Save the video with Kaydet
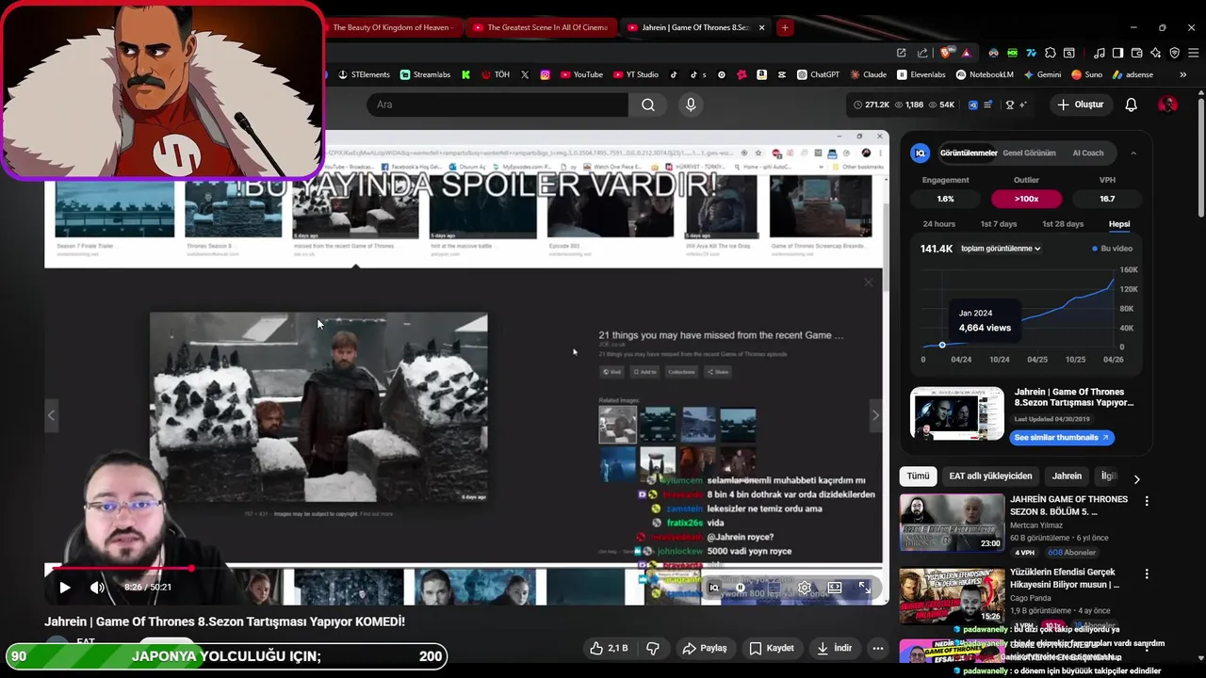 click(x=772, y=648)
